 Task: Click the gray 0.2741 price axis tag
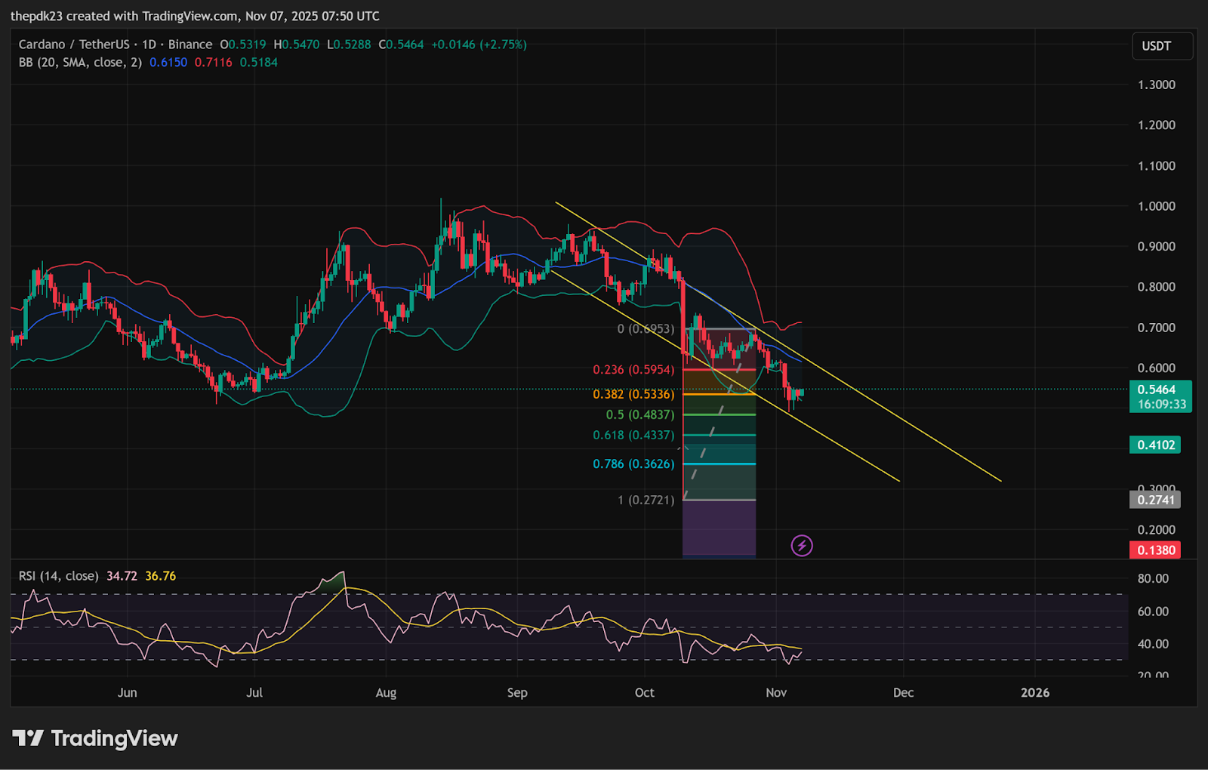[1155, 500]
